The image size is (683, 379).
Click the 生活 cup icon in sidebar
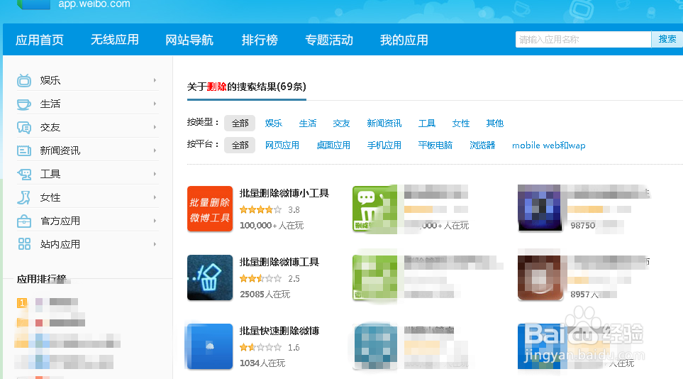pyautogui.click(x=24, y=104)
